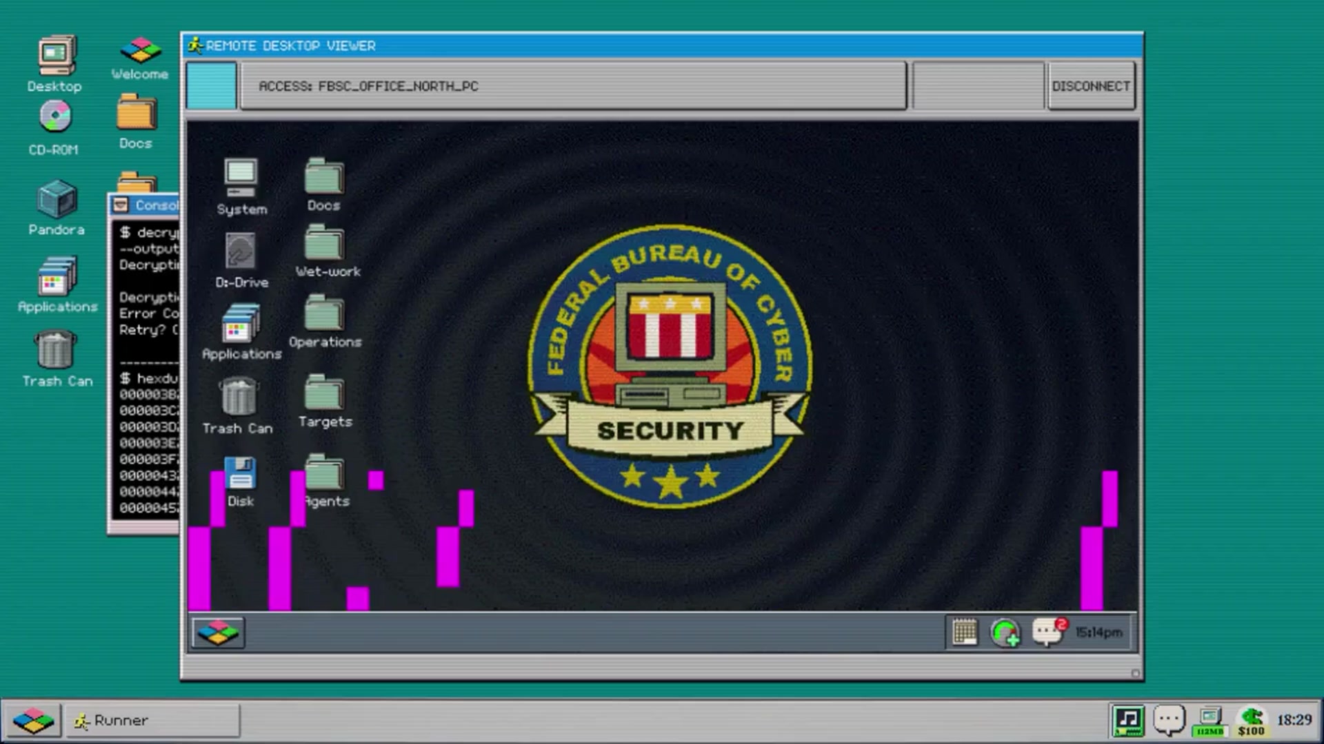Click the ACCESS: FBSC_OFFICE_NORTH_PC address field
The width and height of the screenshot is (1324, 744).
tap(574, 86)
